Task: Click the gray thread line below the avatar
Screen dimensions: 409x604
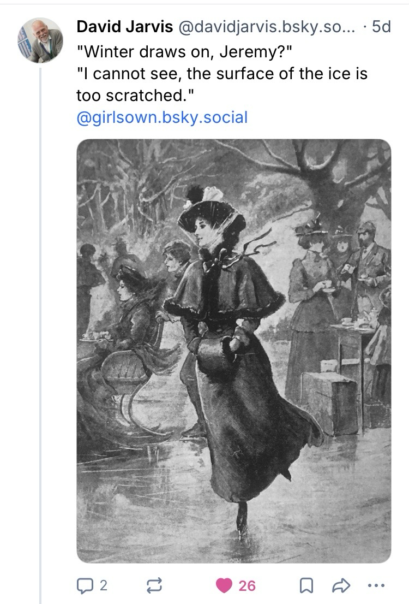Action: (40, 328)
